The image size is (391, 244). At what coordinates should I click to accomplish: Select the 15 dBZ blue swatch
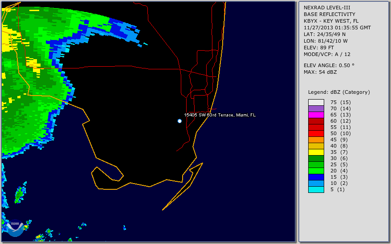click(x=316, y=177)
